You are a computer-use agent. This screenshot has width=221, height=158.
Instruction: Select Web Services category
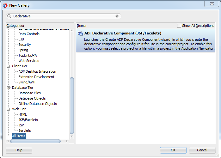pyautogui.click(x=29, y=61)
